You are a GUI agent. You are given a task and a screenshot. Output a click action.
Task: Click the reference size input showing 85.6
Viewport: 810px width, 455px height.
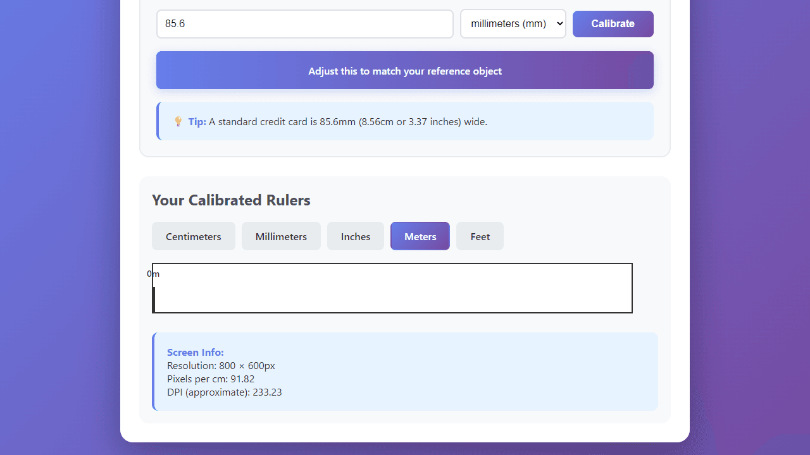[305, 24]
